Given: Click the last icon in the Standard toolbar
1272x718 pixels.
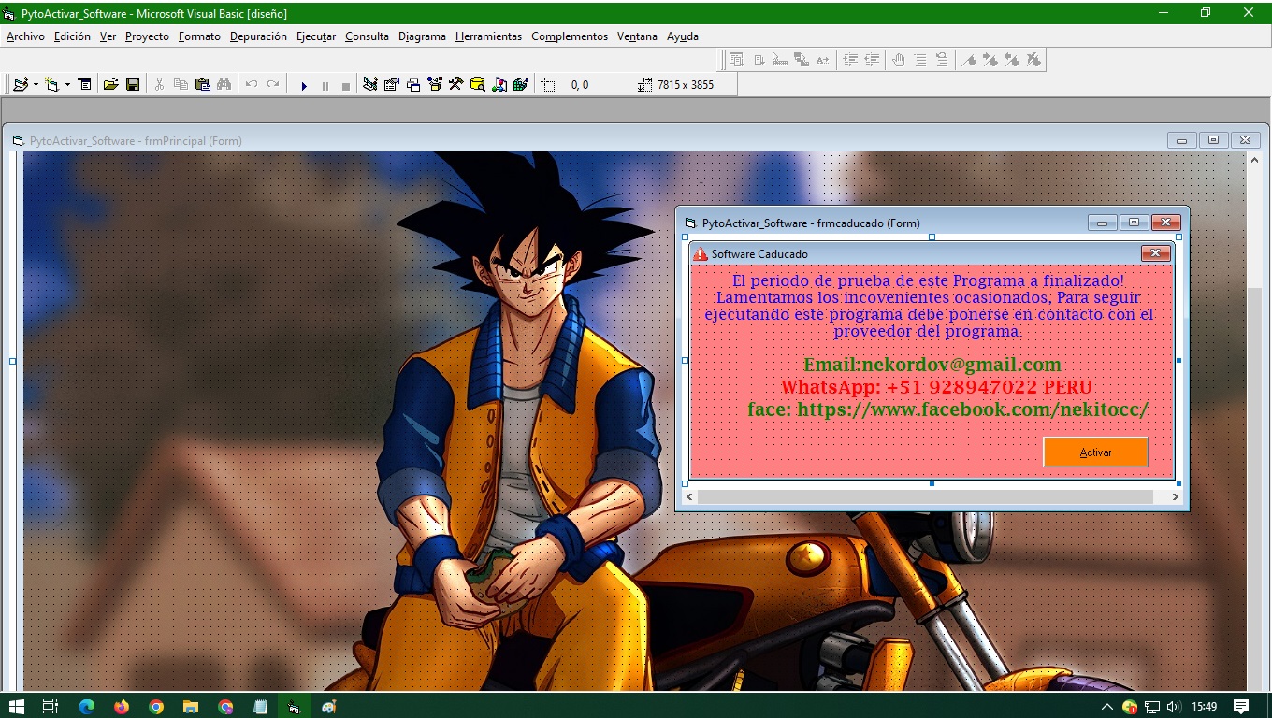Looking at the screenshot, I should (x=520, y=84).
